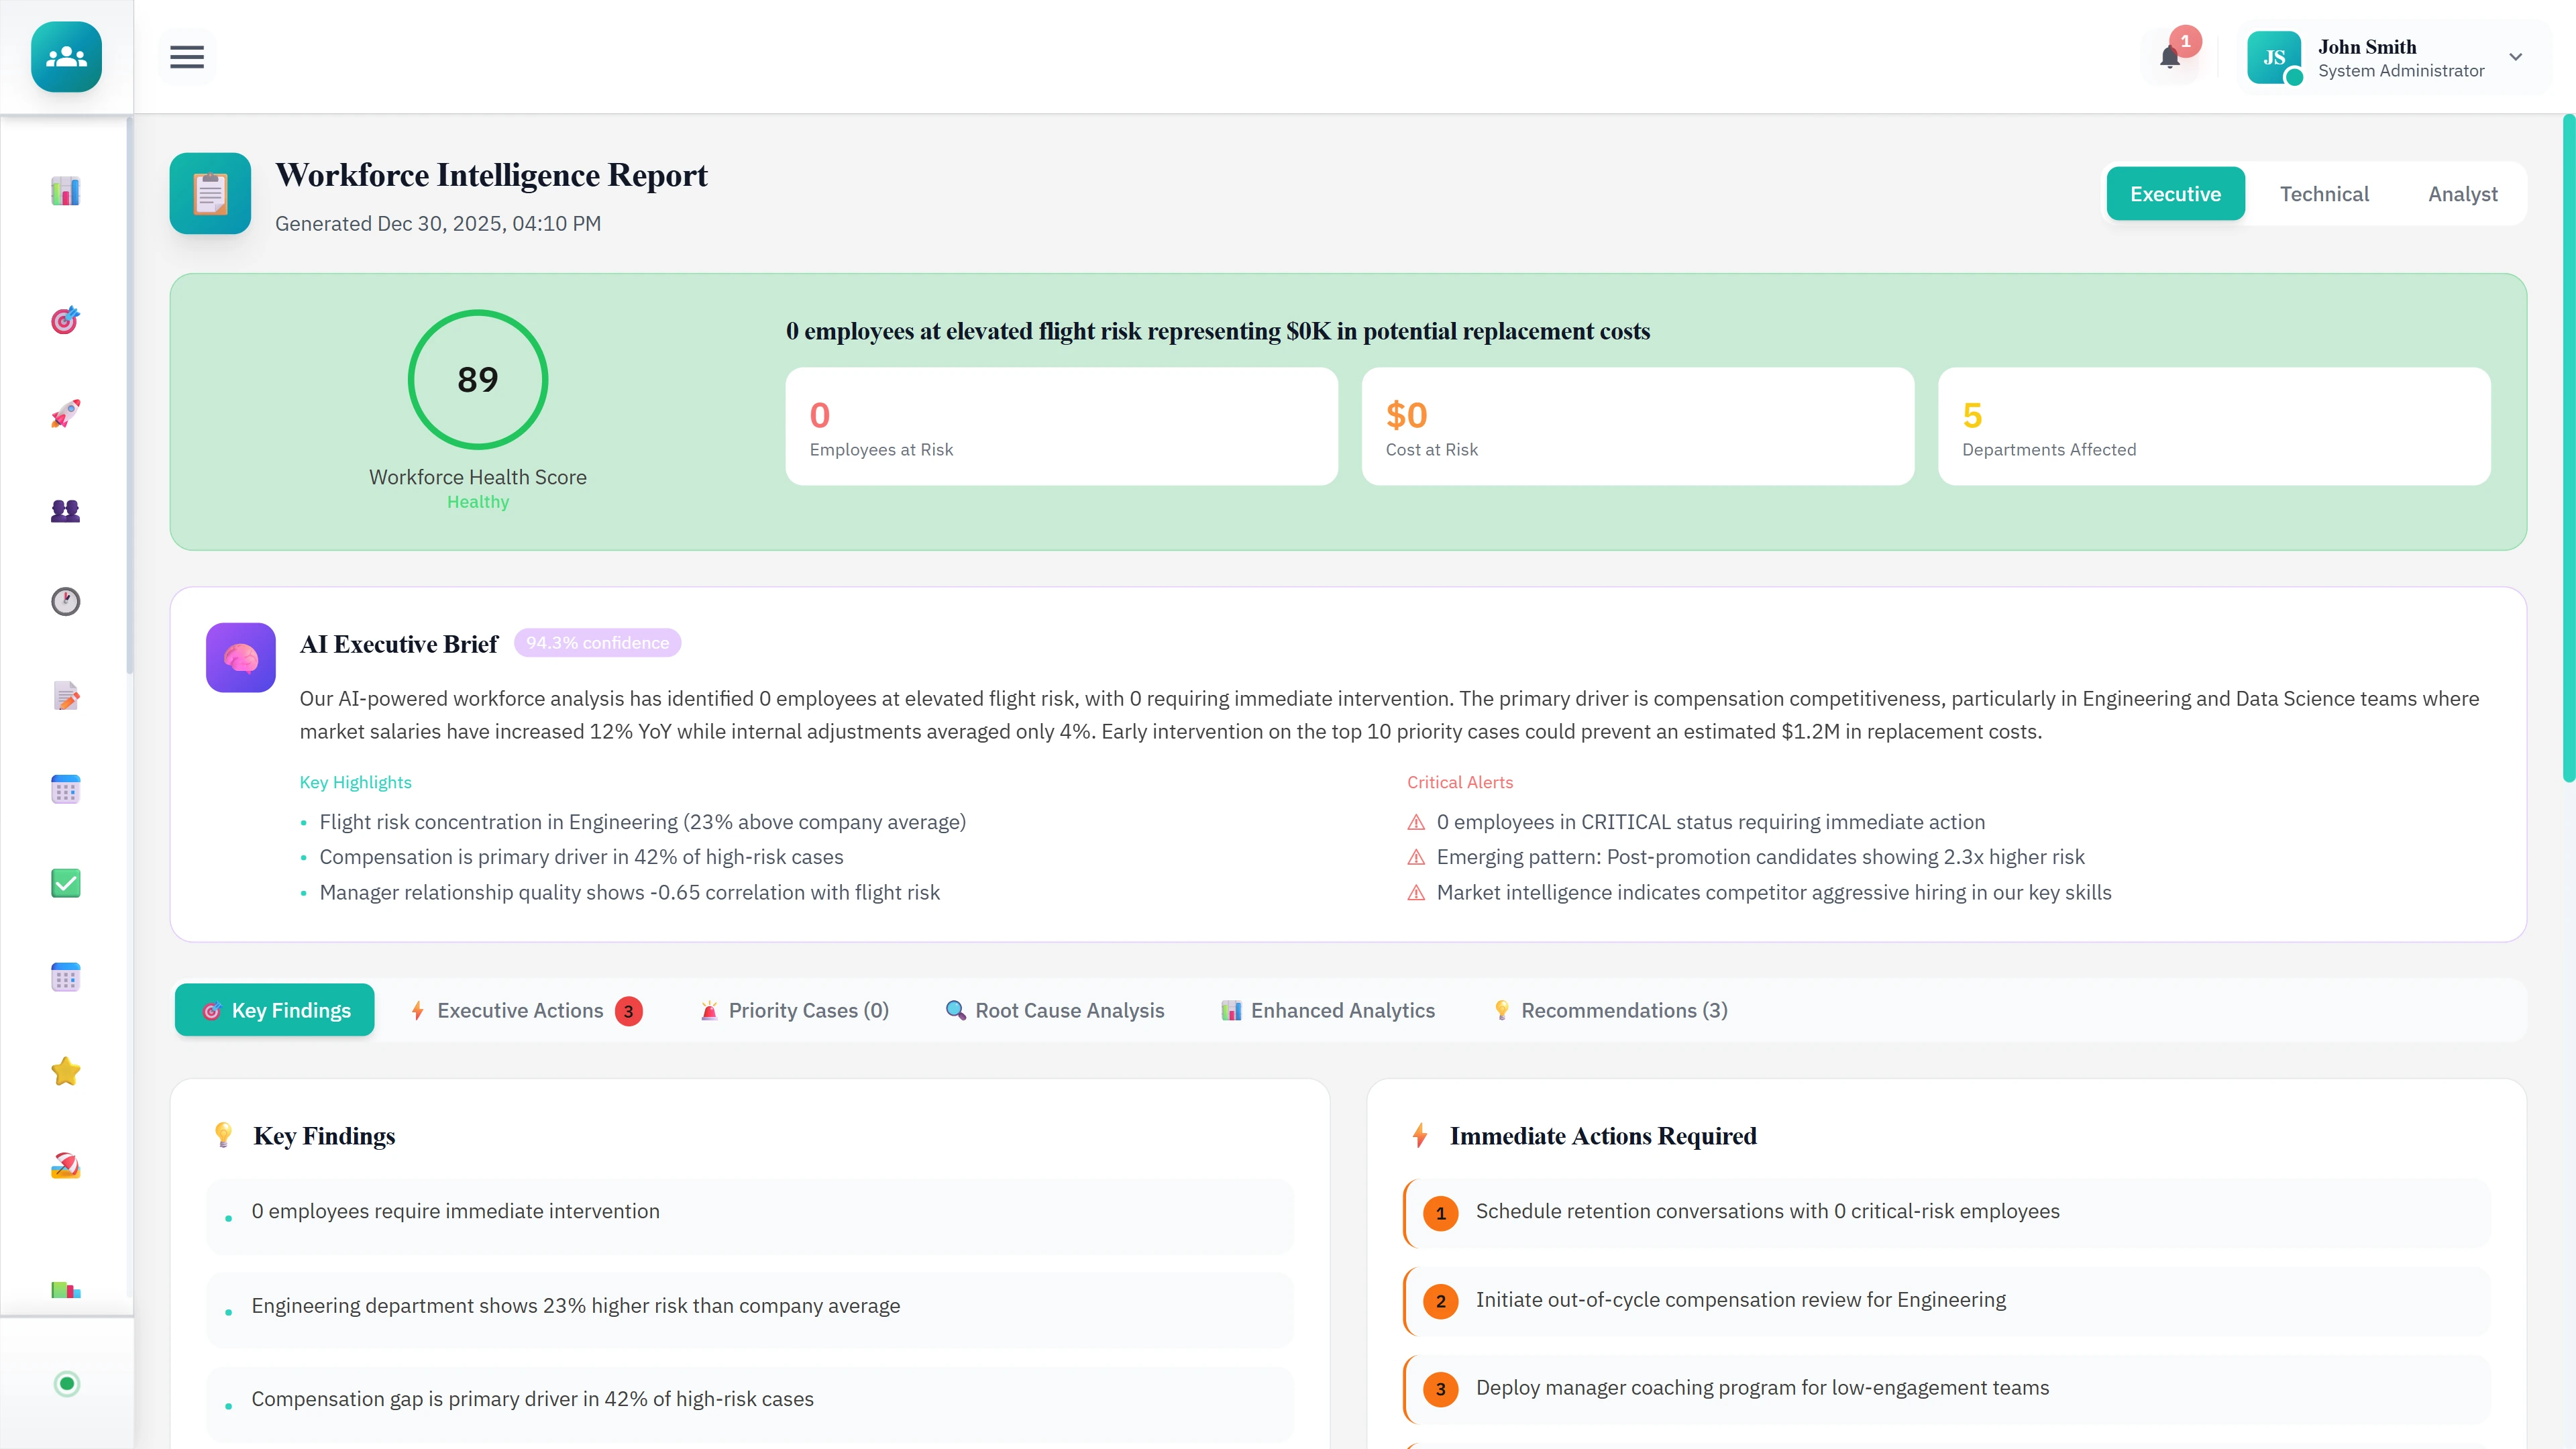2576x1449 pixels.
Task: Open the employees (people) sidebar icon
Action: (65, 512)
